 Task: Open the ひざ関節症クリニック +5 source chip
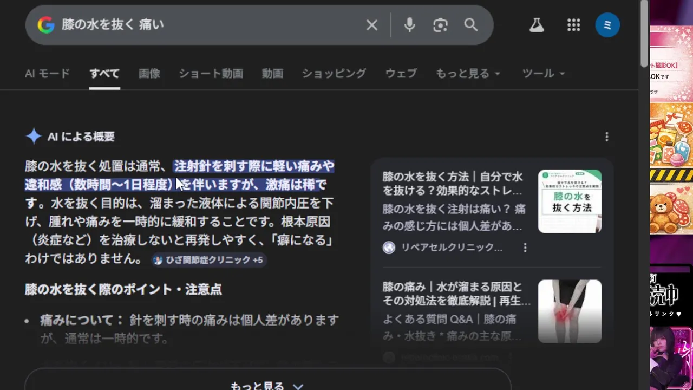point(209,260)
